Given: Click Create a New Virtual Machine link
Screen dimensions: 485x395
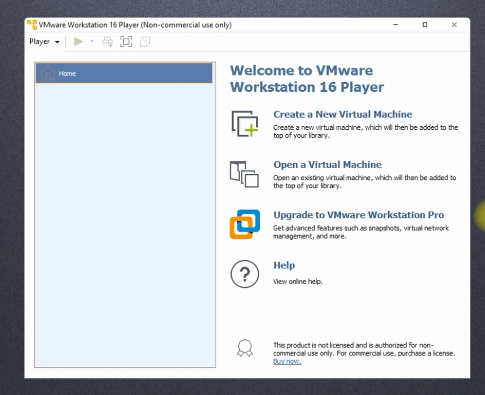Looking at the screenshot, I should tap(343, 114).
